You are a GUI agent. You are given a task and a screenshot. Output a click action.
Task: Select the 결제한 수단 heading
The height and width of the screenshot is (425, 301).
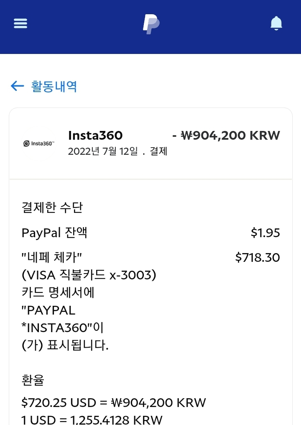click(52, 207)
